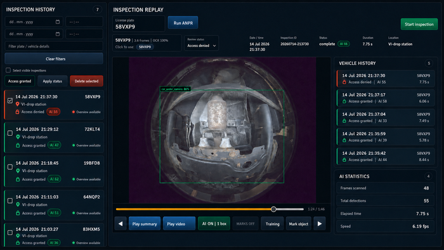Click red overview available dot on 58VXP9
Screen dimensions: 444x250
point(74,112)
